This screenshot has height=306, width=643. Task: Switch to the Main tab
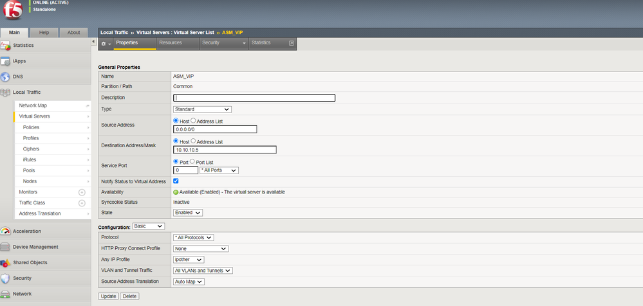(x=14, y=33)
